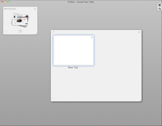Viewport: 162px width, 126px height.
Task: Minimize window with the yellow button
Action: point(5,2)
